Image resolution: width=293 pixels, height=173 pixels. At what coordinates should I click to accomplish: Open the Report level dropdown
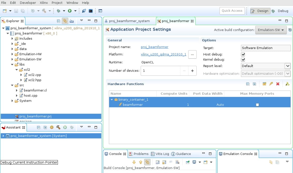(287, 66)
